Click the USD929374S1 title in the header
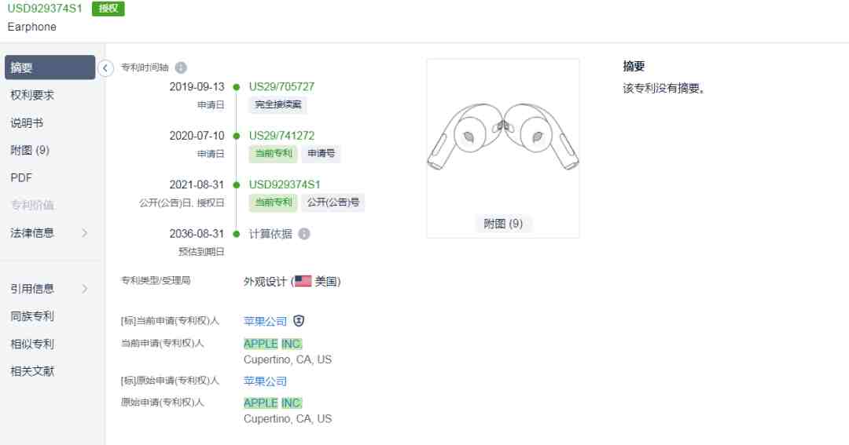Image resolution: width=849 pixels, height=445 pixels. coord(45,9)
